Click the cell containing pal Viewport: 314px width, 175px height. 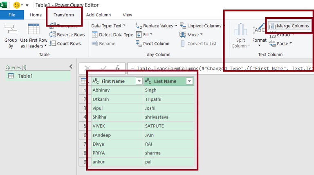169,162
